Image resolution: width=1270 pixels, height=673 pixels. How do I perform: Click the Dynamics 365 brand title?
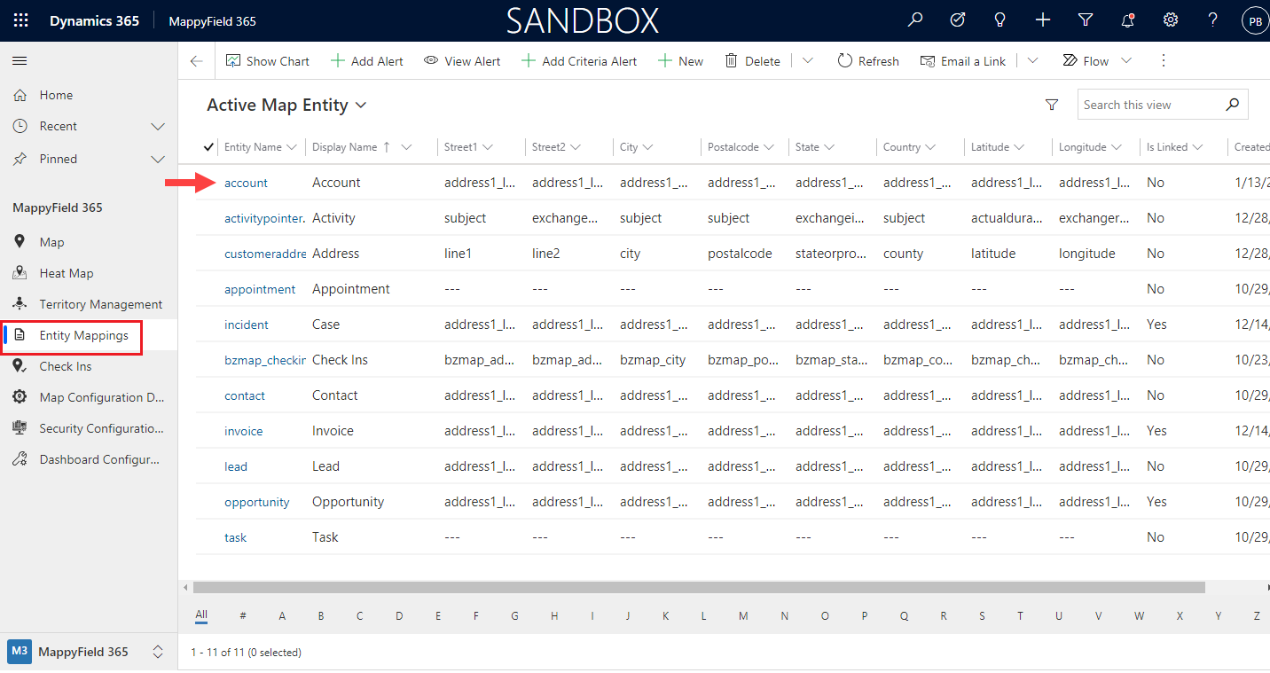(94, 20)
